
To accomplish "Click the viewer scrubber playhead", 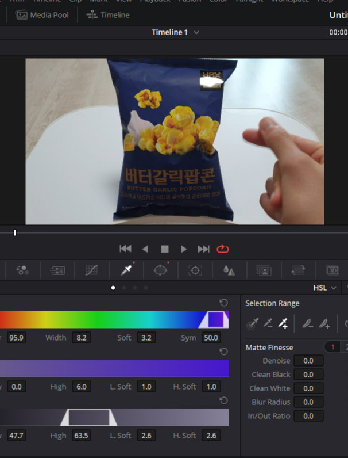I will (x=15, y=233).
